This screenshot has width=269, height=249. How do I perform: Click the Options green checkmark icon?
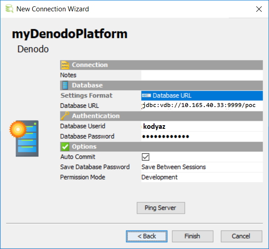click(65, 146)
